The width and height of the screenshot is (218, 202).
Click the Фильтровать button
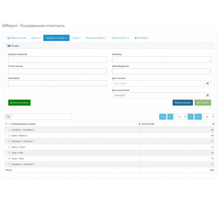coord(183,103)
